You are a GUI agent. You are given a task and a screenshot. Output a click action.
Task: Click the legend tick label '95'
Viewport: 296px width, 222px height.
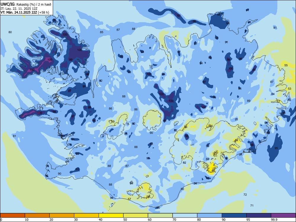click(248, 220)
